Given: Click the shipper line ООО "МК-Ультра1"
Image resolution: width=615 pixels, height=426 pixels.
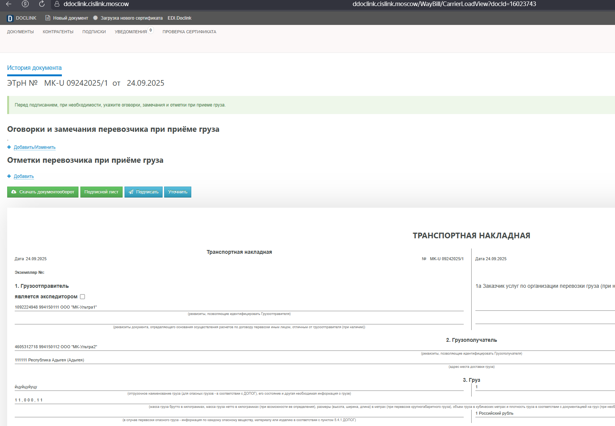Looking at the screenshot, I should point(56,307).
